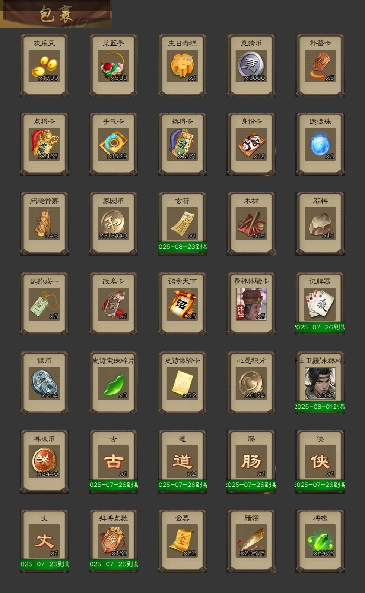This screenshot has width=365, height=593.
Task: Open the 家园币 coin item
Action: pos(113,224)
